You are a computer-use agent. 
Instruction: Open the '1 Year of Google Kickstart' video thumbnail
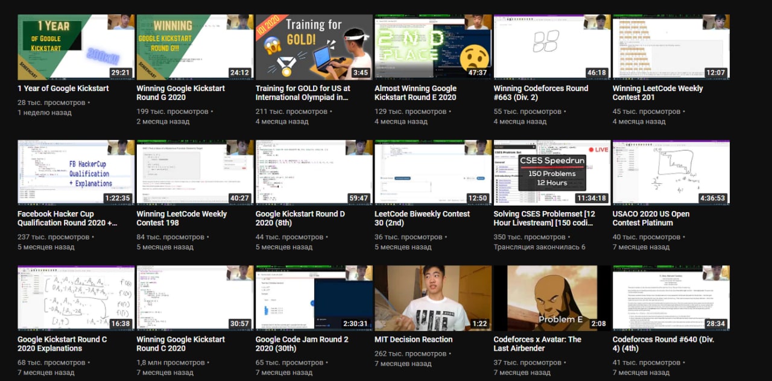coord(76,47)
